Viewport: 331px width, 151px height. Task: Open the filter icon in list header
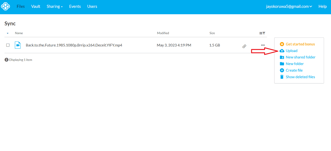[264, 33]
